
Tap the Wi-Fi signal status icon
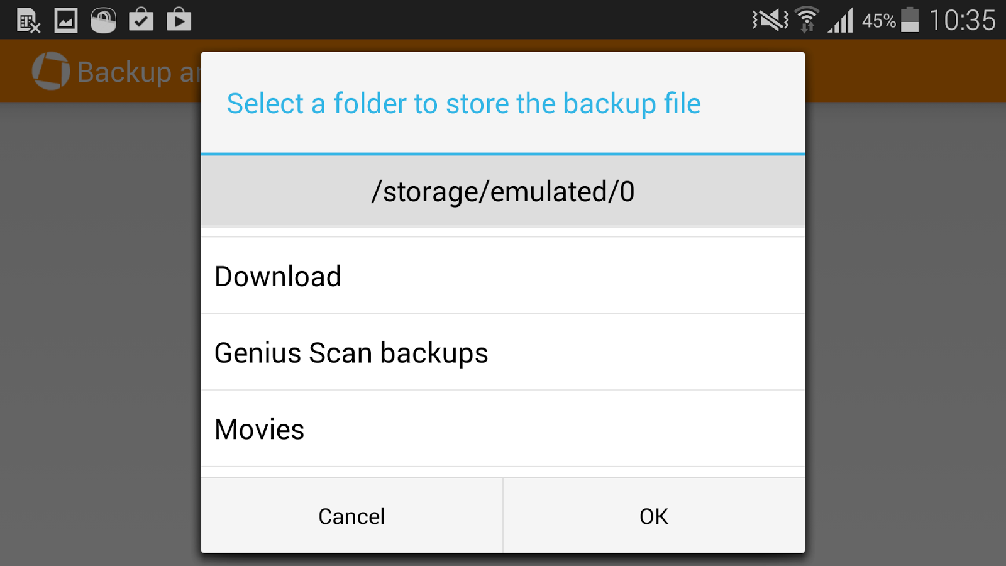(807, 19)
